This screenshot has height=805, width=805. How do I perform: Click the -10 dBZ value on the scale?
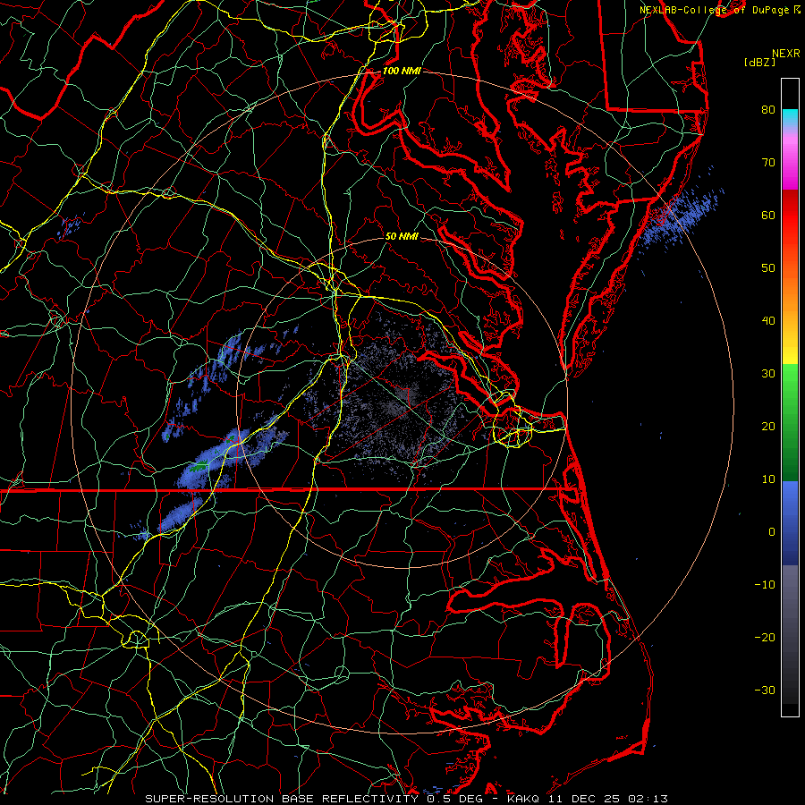[765, 585]
